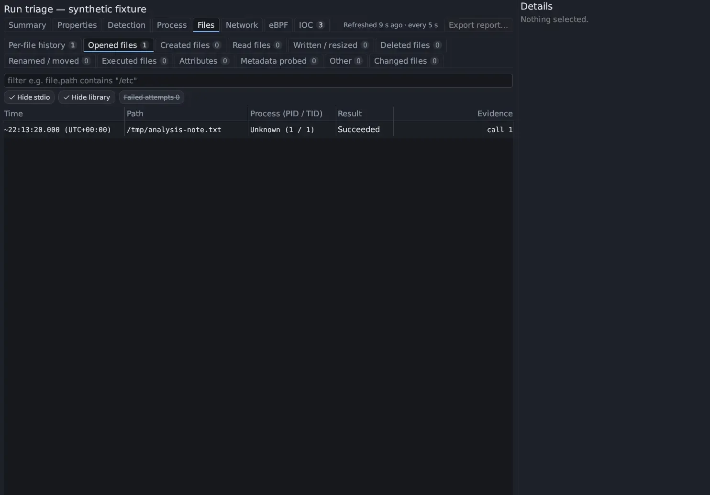The width and height of the screenshot is (710, 495).
Task: Toggle the Failed attempts filter
Action: (152, 97)
